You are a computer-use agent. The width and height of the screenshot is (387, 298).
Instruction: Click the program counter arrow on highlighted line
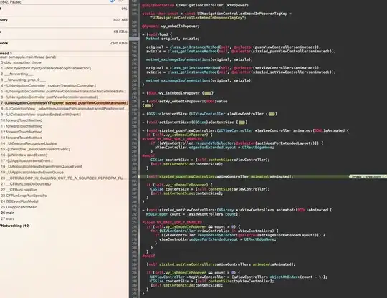pos(139,177)
